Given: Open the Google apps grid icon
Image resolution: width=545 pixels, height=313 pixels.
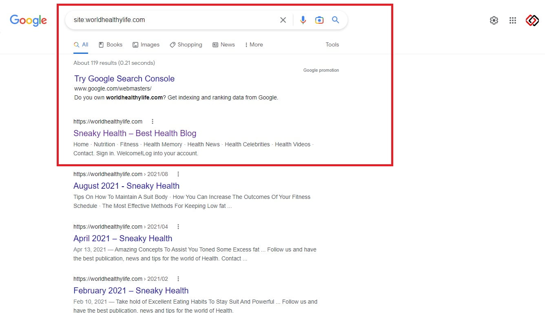Looking at the screenshot, I should point(513,20).
